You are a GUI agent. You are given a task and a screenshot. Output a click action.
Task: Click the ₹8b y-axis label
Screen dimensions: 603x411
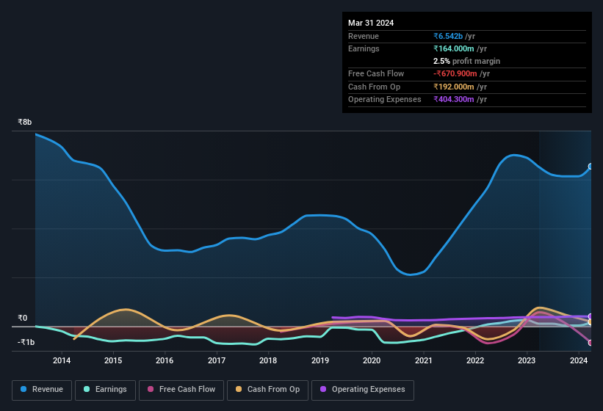[x=25, y=122]
